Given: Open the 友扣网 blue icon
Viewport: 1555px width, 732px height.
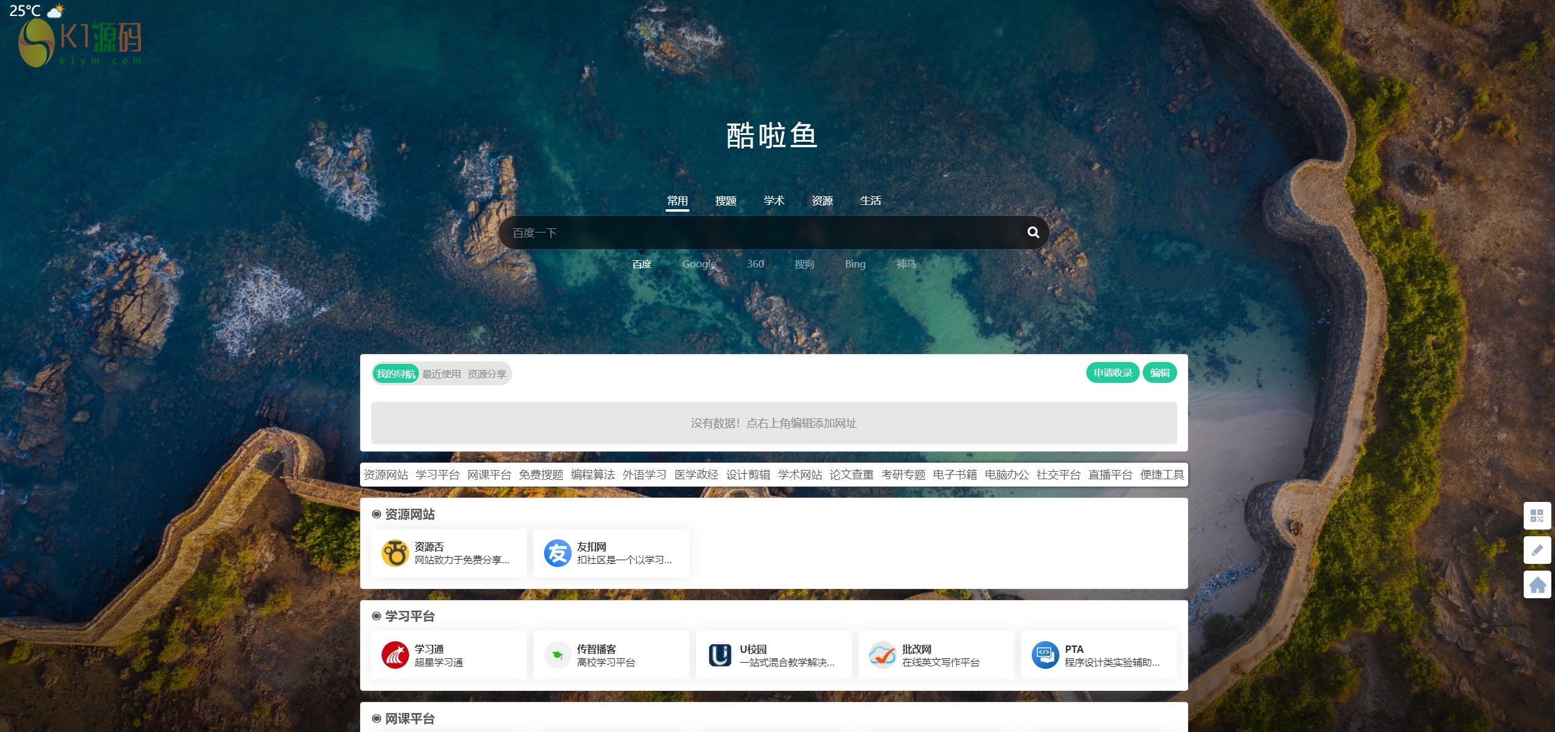Looking at the screenshot, I should click(x=557, y=553).
